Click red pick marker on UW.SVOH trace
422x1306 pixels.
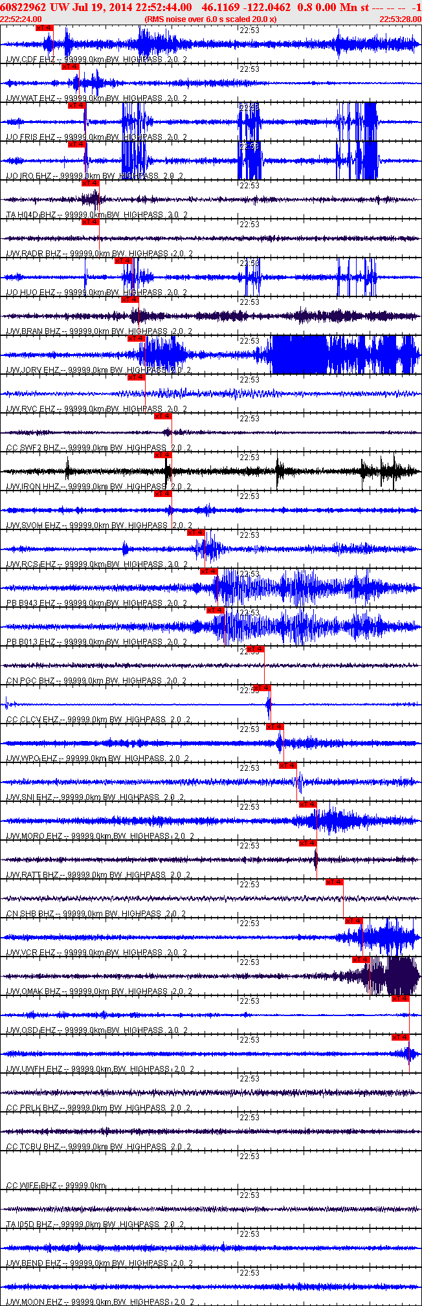tap(162, 494)
